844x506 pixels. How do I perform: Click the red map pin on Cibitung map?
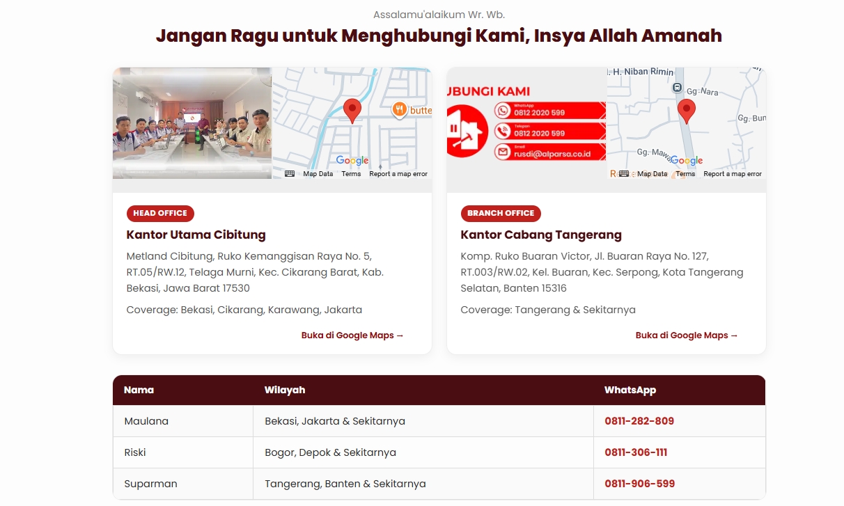coord(352,111)
